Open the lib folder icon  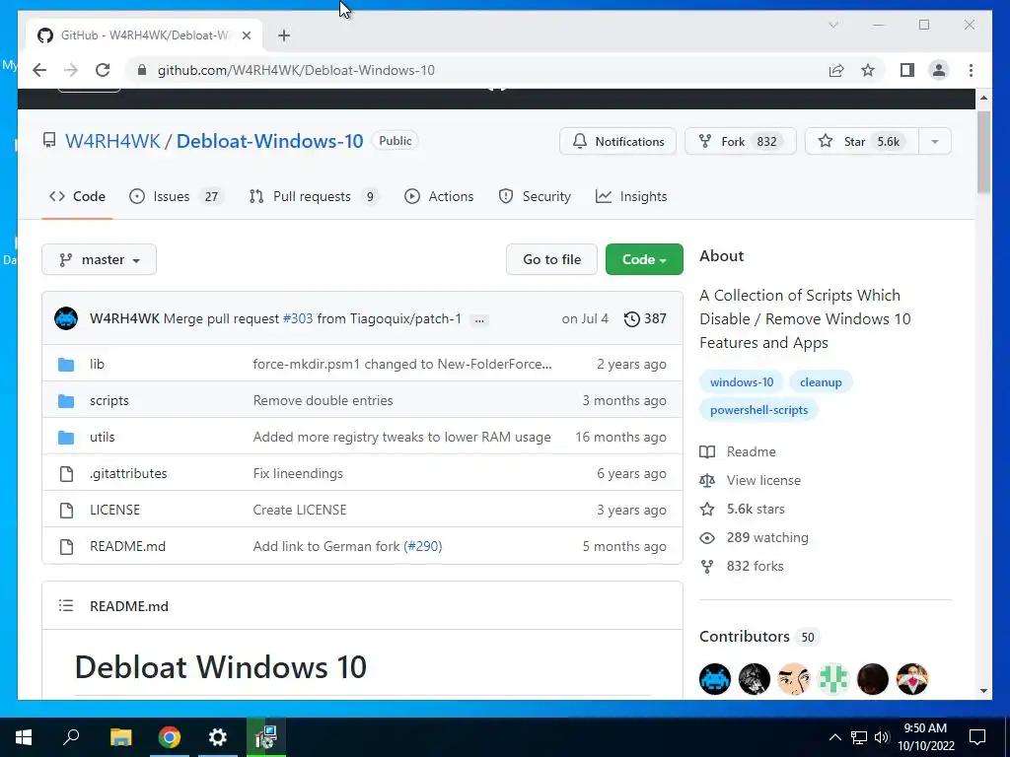(x=66, y=365)
